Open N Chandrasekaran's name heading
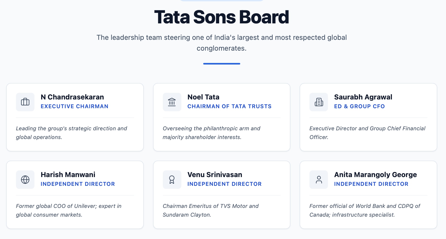This screenshot has height=239, width=446. 72,97
